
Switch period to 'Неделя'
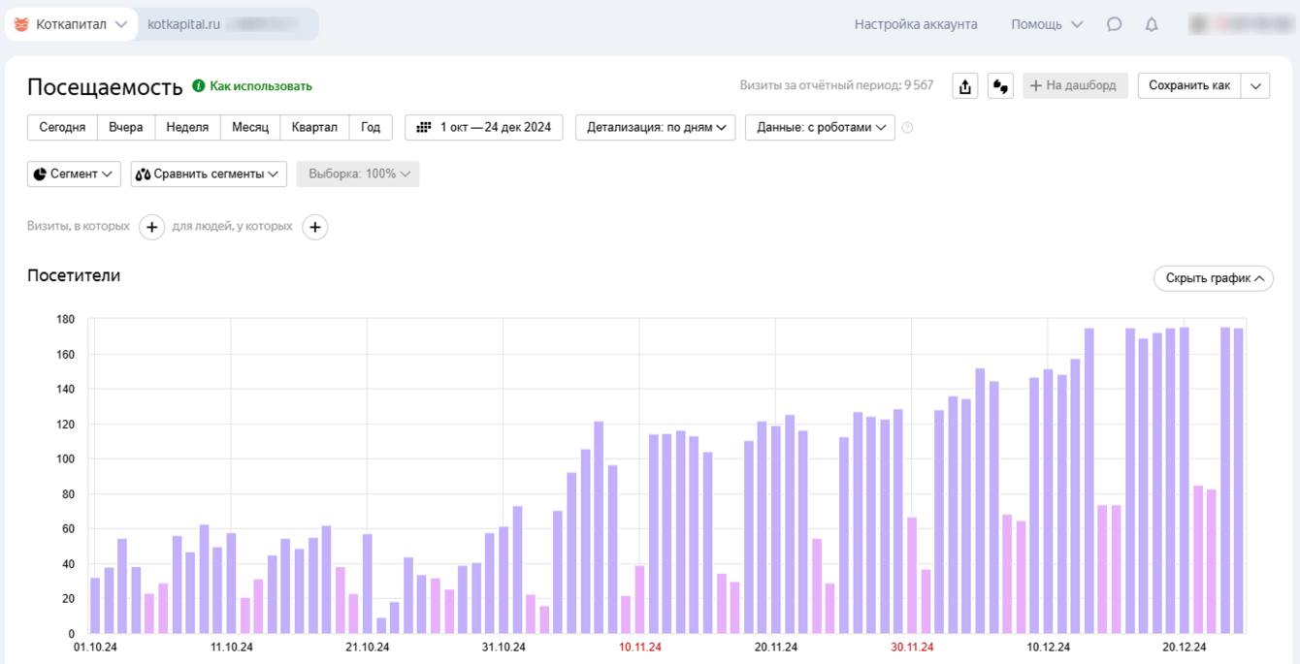coord(187,127)
